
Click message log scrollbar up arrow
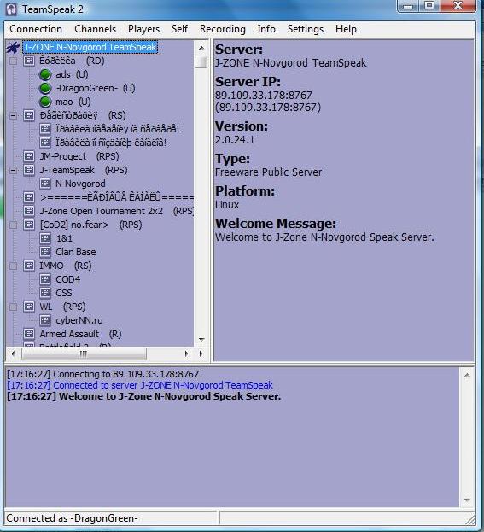click(467, 375)
